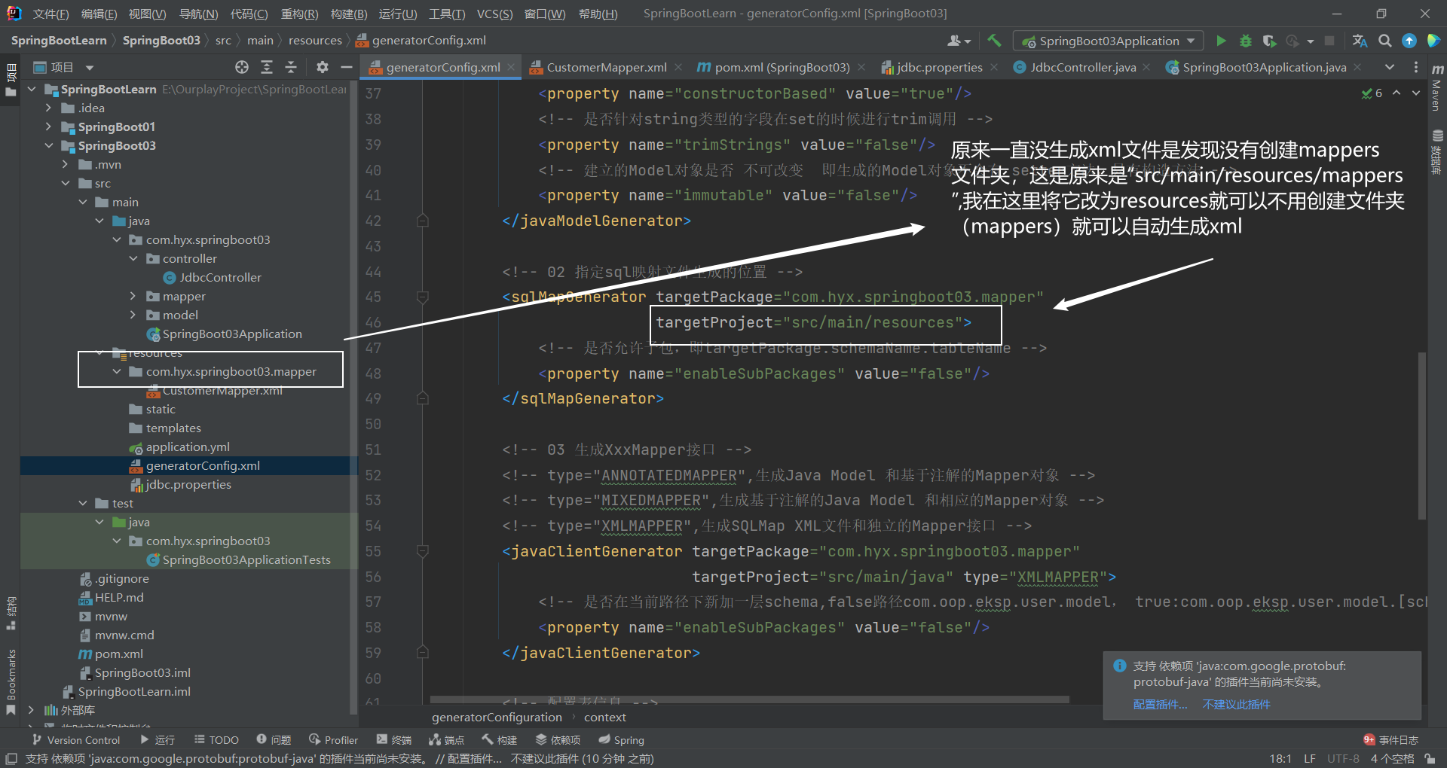
Task: Expand the .idea folder
Action: point(49,108)
